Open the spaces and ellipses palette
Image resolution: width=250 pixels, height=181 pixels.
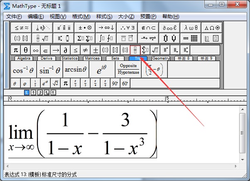(x=43, y=28)
